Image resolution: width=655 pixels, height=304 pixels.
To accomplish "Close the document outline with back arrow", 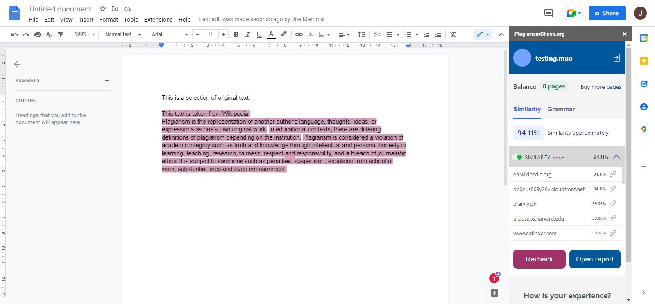I will click(x=17, y=64).
